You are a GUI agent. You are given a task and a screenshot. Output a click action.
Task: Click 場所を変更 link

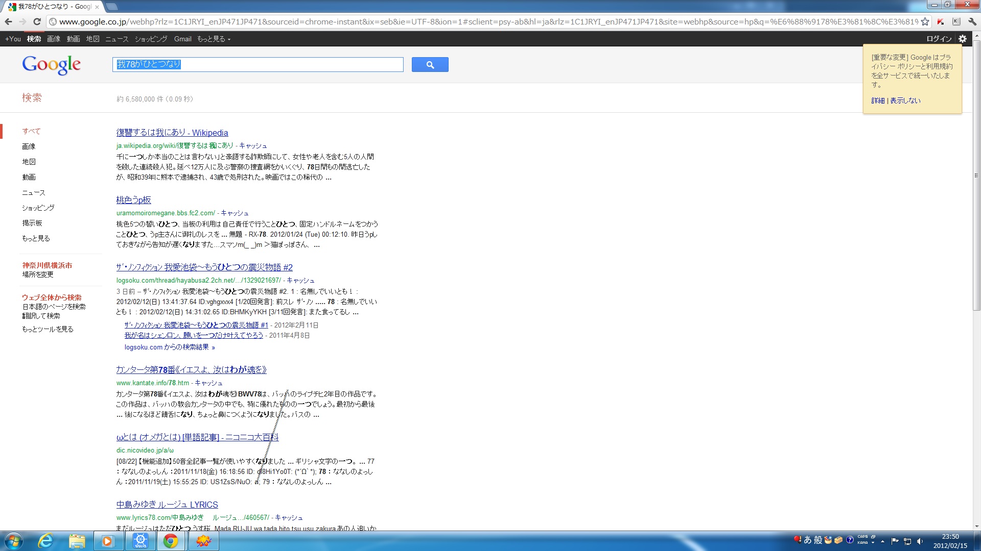pyautogui.click(x=38, y=274)
